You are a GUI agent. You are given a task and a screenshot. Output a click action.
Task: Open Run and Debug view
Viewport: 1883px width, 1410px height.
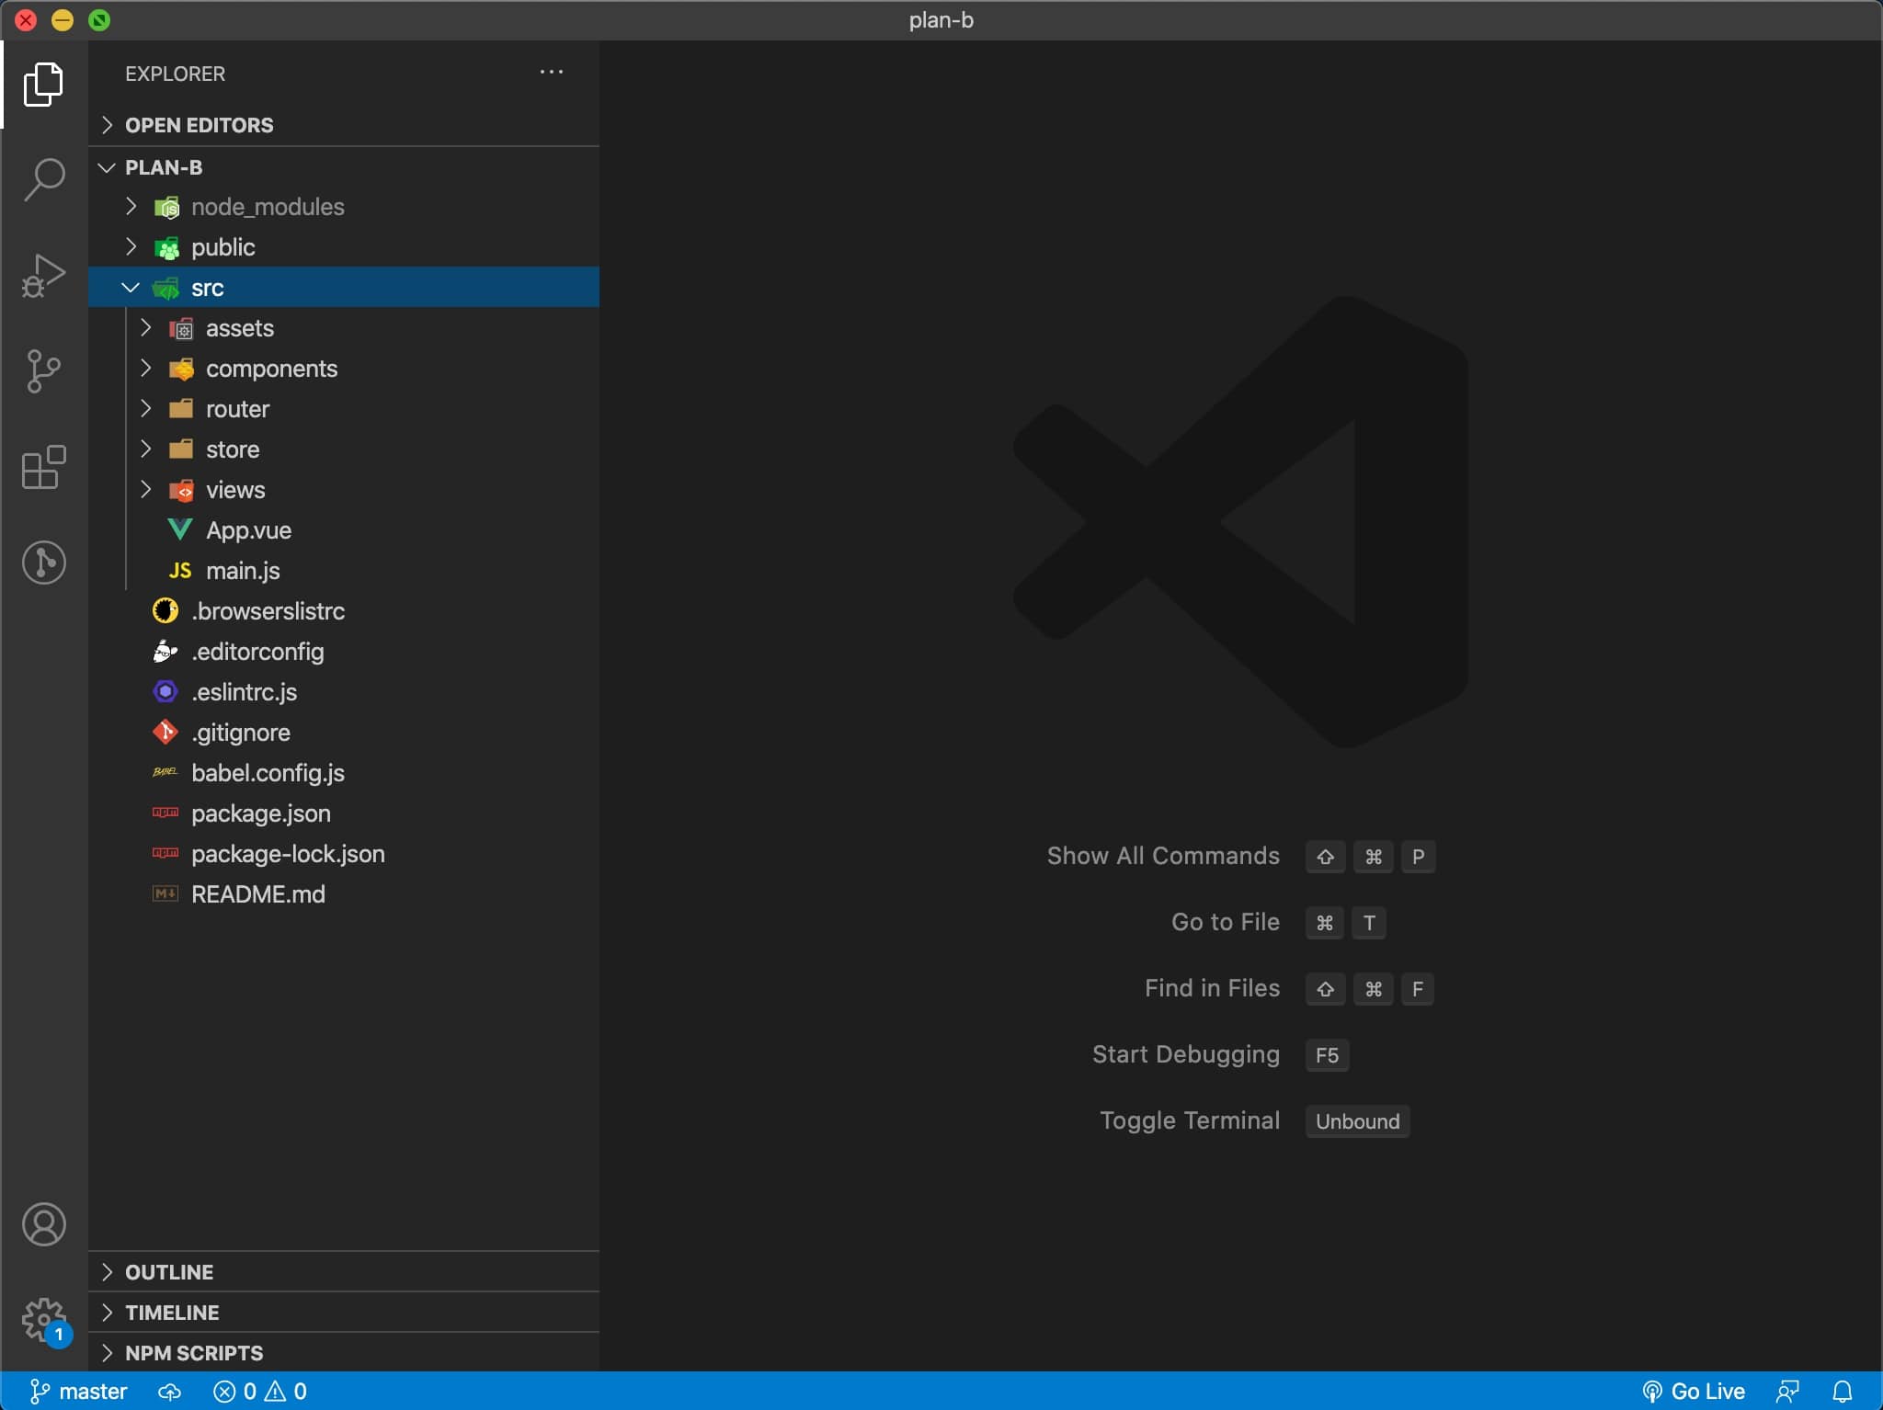(x=44, y=276)
